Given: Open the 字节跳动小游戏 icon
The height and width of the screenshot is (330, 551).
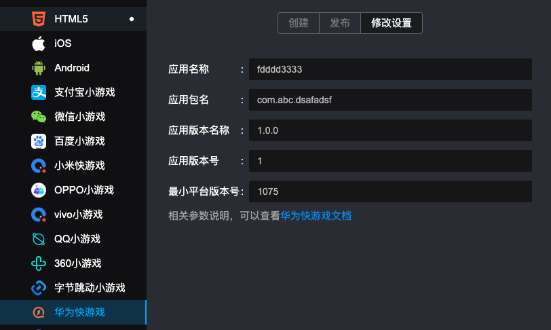Looking at the screenshot, I should pos(39,288).
